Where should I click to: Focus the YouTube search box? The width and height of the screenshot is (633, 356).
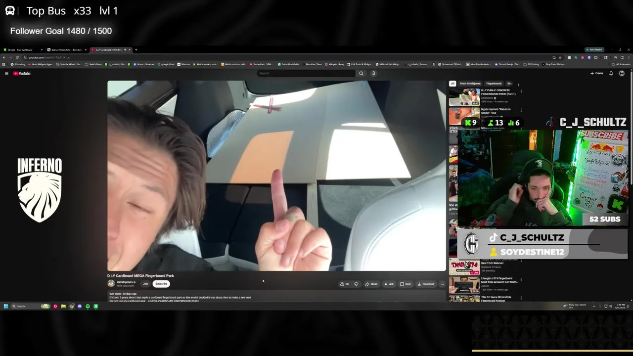(x=306, y=73)
